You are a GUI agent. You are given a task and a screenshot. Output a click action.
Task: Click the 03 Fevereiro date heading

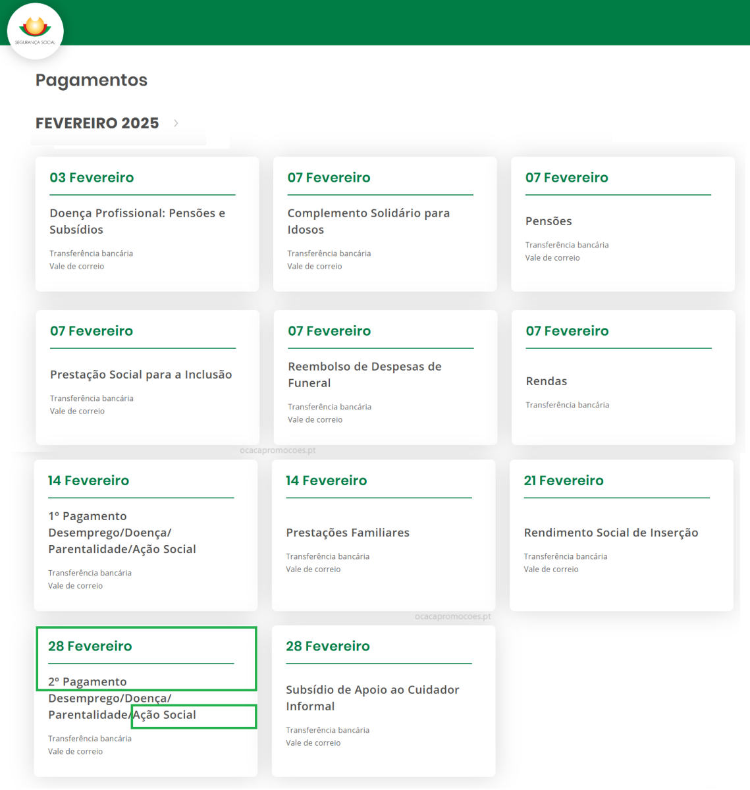(x=92, y=178)
